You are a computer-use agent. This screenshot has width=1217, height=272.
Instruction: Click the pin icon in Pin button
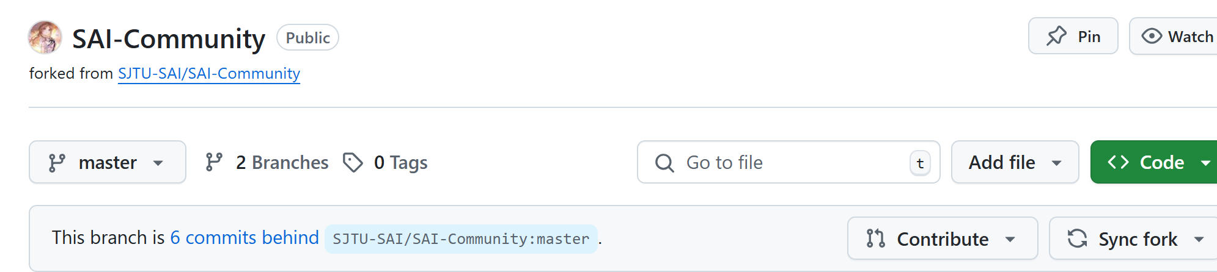1056,37
